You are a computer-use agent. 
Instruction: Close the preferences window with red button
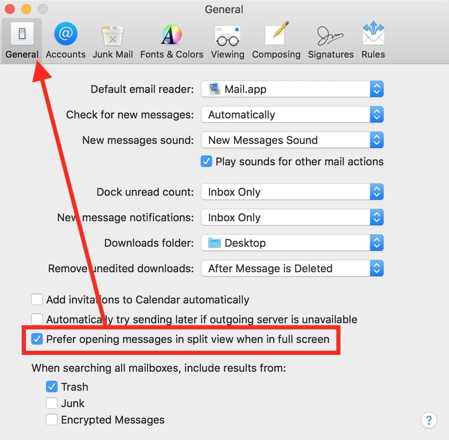click(x=10, y=9)
